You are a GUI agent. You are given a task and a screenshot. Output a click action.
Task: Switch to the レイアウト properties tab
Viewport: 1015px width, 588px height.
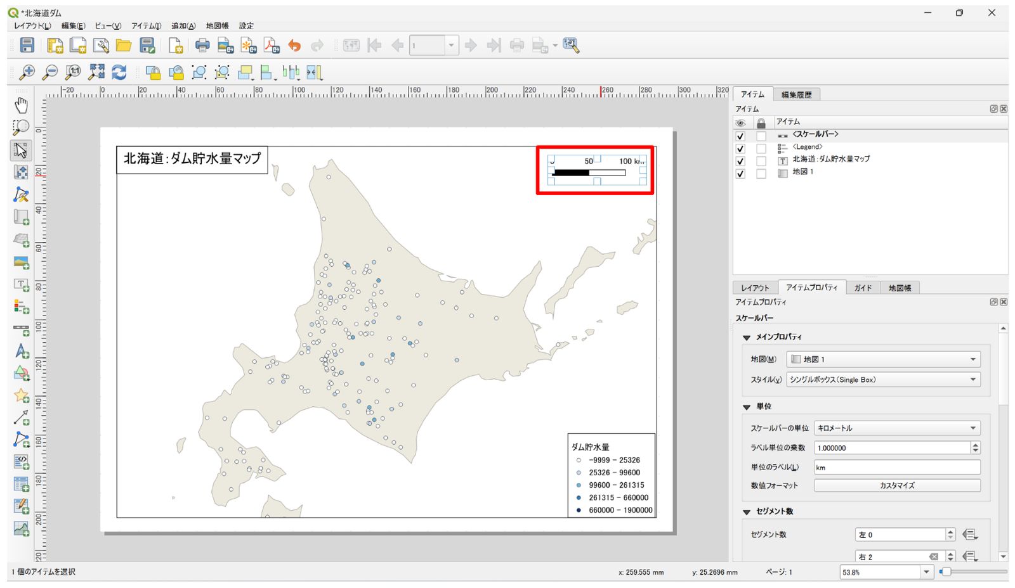point(754,288)
